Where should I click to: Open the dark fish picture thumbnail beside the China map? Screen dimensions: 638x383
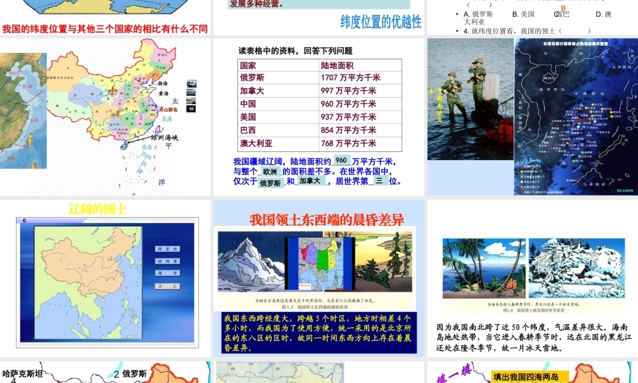pyautogui.click(x=191, y=109)
